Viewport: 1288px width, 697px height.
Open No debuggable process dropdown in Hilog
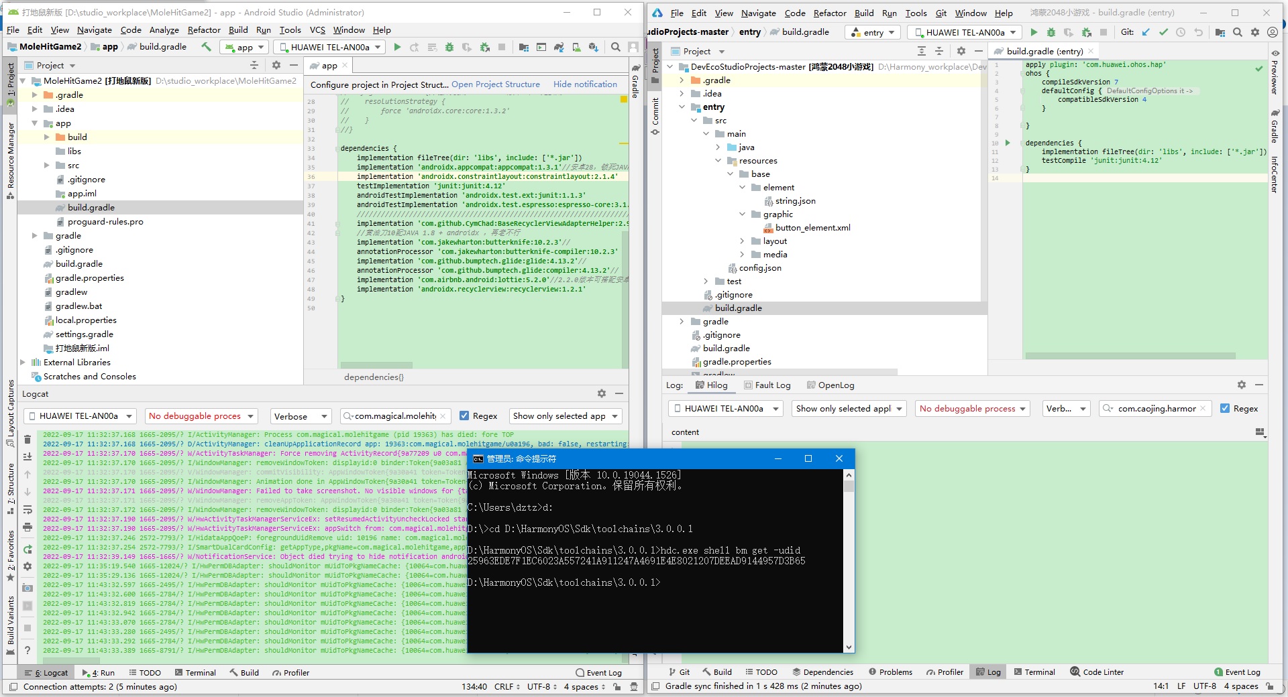tap(973, 409)
